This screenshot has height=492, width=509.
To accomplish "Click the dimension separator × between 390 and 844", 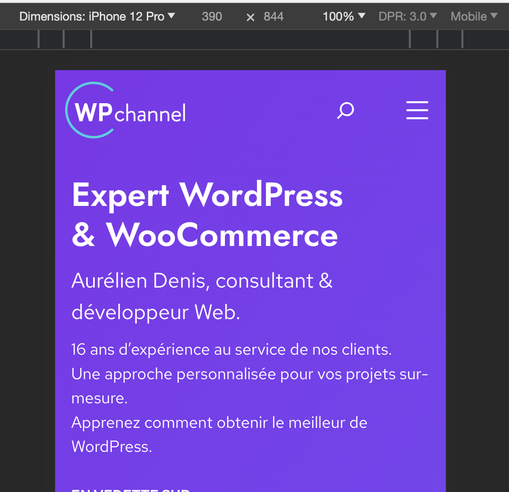I will 250,17.
